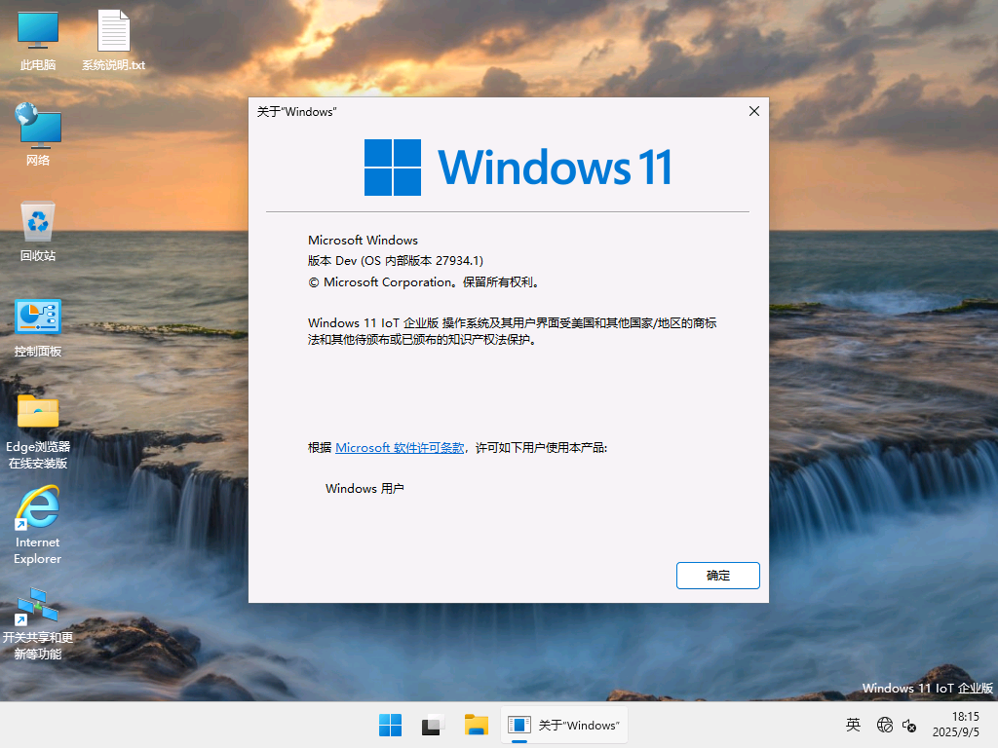The width and height of the screenshot is (998, 748).
Task: Click the "© Microsoft Corporation。保留所有权利。" text
Action: point(424,282)
